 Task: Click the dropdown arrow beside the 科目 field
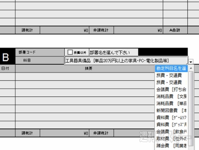point(191,62)
